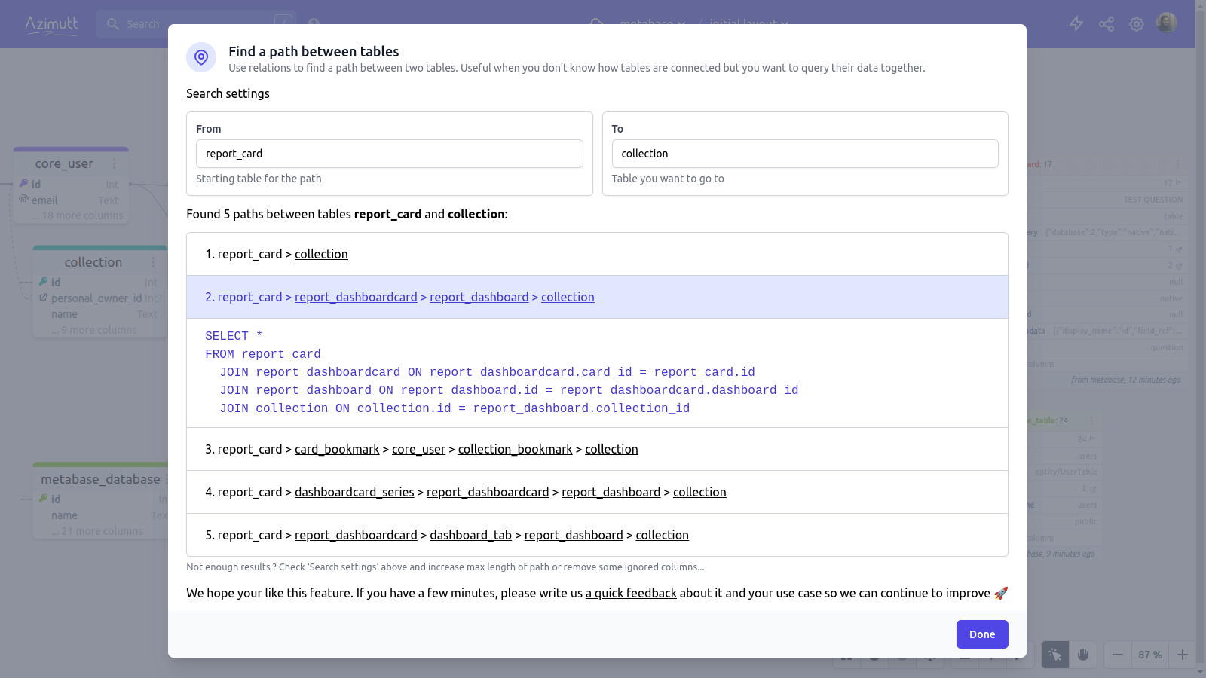Click dashboard_tab link in path 5
Image resolution: width=1206 pixels, height=678 pixels.
[470, 536]
